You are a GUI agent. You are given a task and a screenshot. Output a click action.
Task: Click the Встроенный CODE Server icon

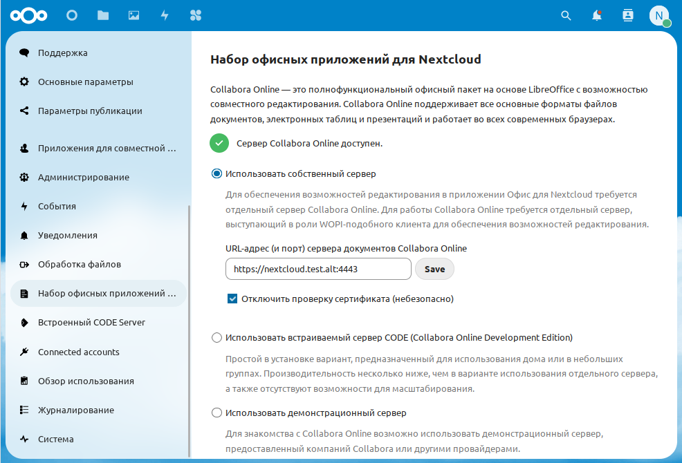pos(24,323)
